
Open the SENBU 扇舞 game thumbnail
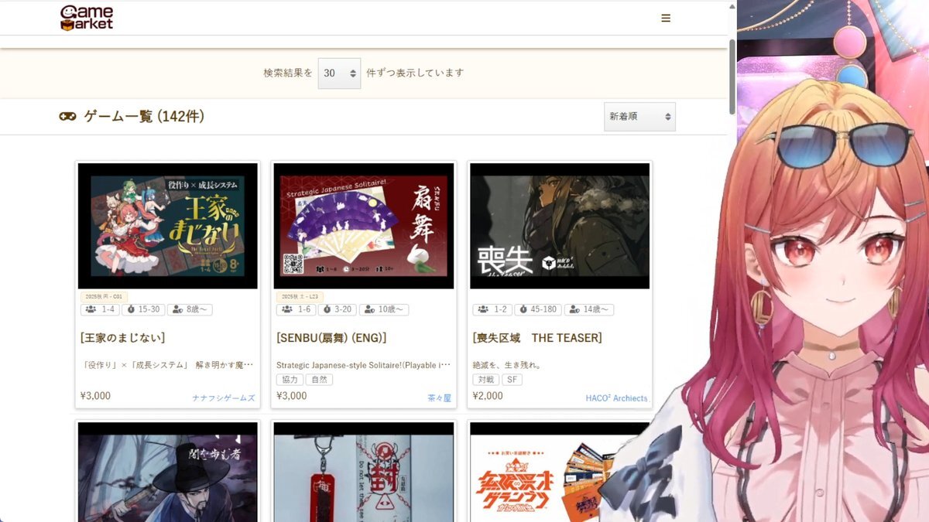pos(364,226)
